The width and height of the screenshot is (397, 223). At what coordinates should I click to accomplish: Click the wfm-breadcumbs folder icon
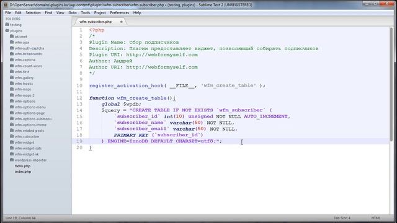click(x=12, y=54)
